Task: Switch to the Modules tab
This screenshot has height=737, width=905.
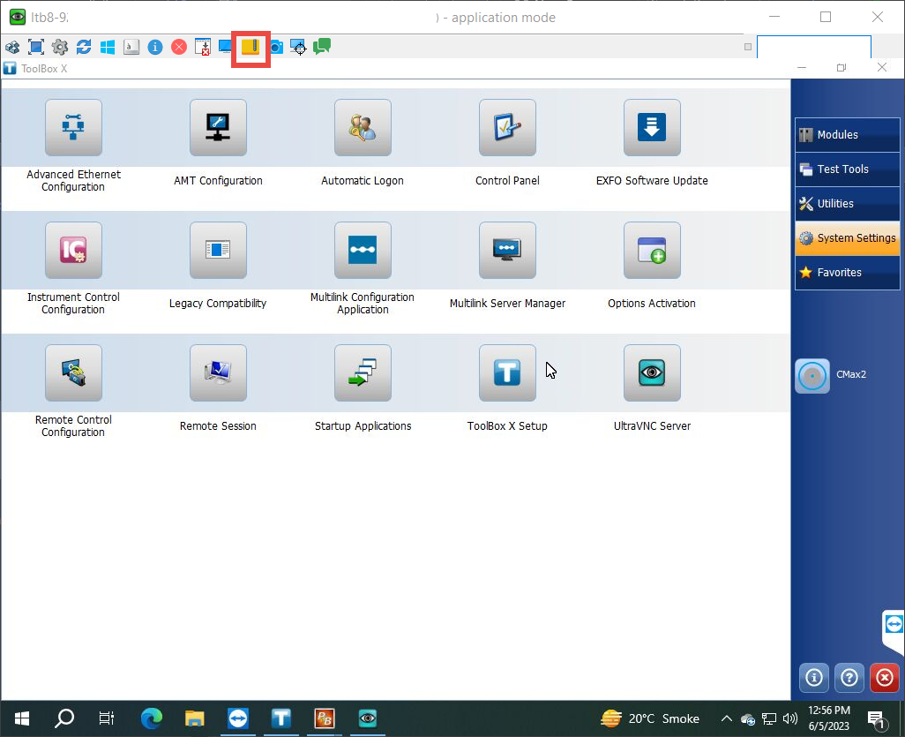Action: (x=848, y=134)
